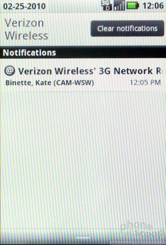Tap the @ email notification icon
166x245 pixels.
(x=10, y=71)
